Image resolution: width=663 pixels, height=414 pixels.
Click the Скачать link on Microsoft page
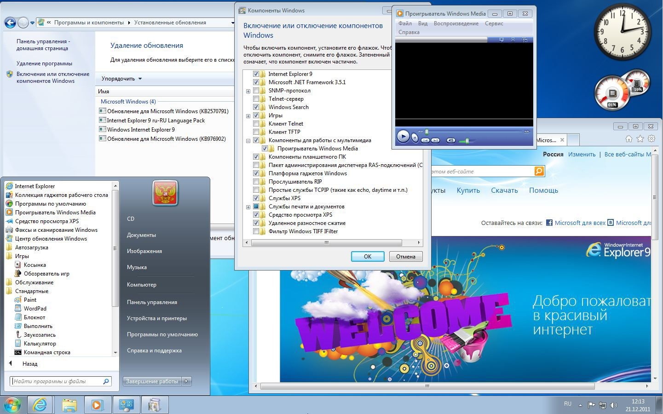coord(504,190)
